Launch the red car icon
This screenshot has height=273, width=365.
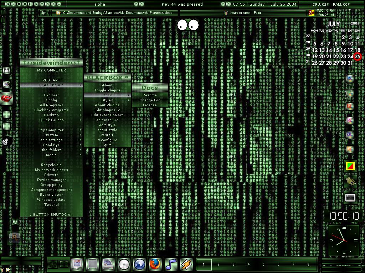pos(6,99)
